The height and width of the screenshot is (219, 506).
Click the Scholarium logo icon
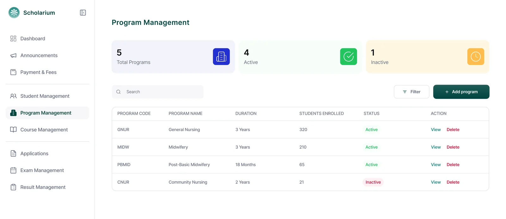tap(14, 13)
